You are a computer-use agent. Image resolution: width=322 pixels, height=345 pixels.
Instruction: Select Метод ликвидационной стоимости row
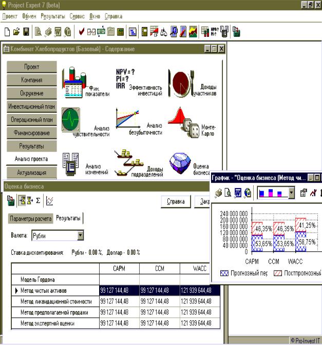(x=116, y=301)
